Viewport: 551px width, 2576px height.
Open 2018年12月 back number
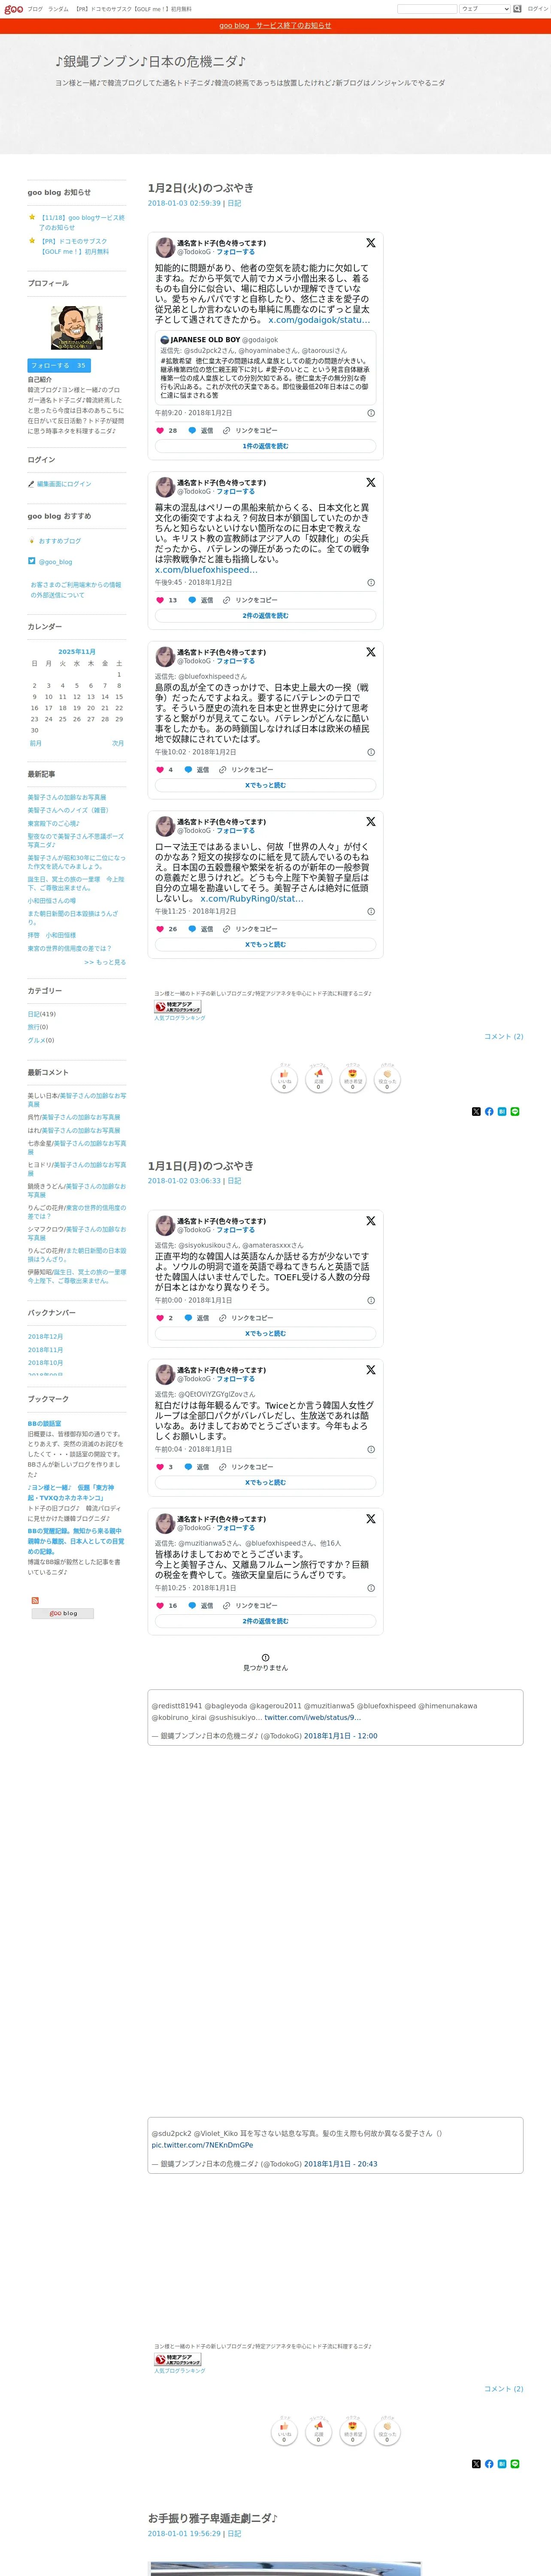point(46,1337)
